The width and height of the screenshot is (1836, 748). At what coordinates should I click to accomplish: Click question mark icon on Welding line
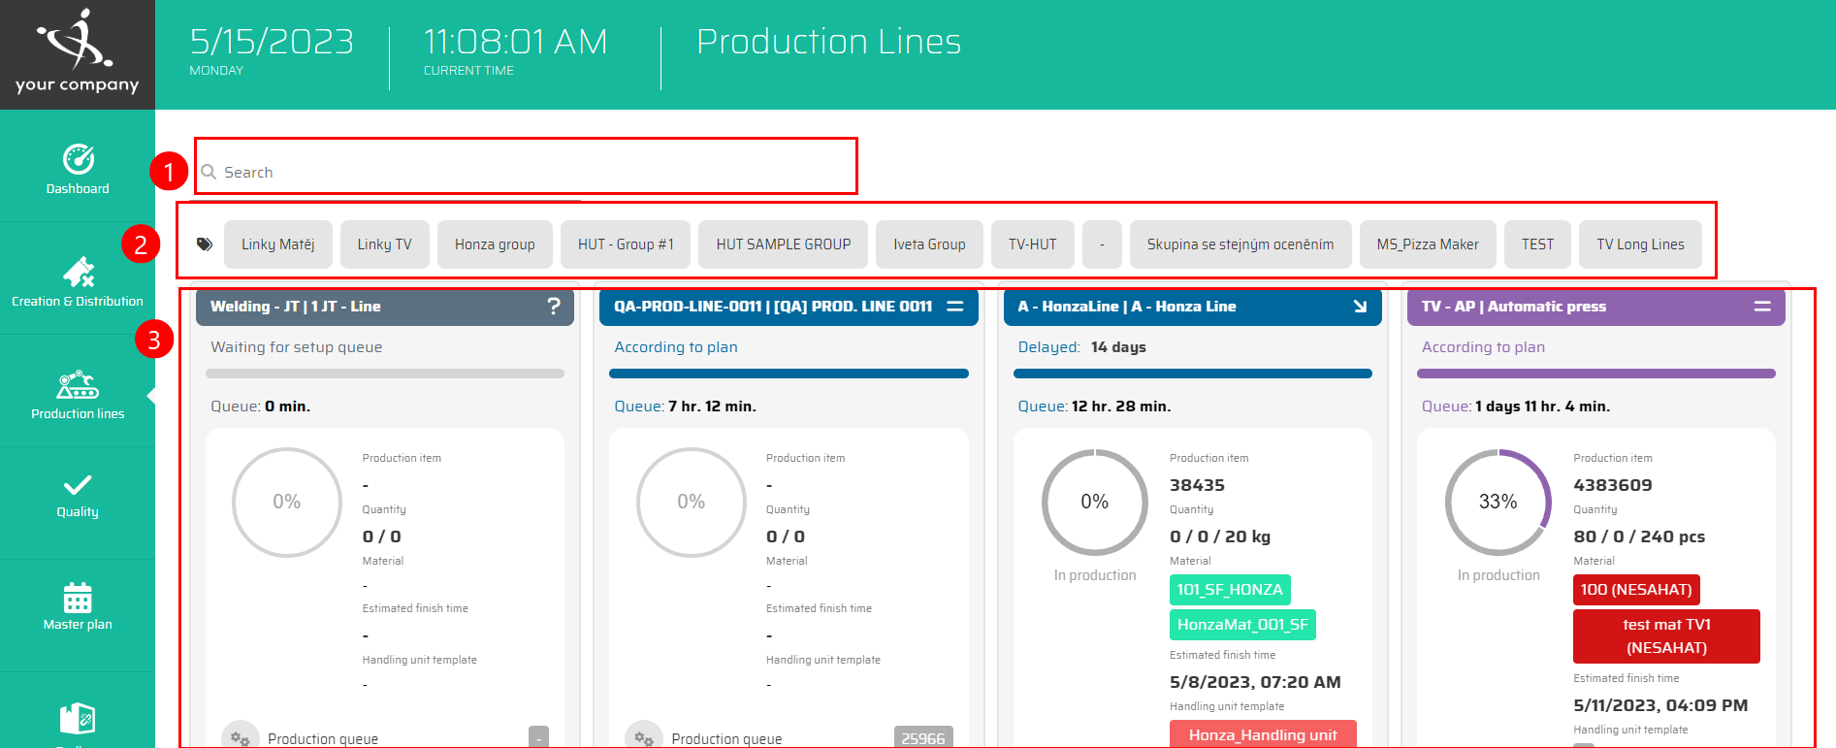(x=554, y=307)
